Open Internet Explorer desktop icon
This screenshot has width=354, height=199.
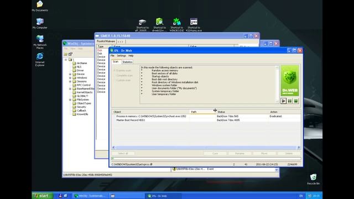[40, 60]
